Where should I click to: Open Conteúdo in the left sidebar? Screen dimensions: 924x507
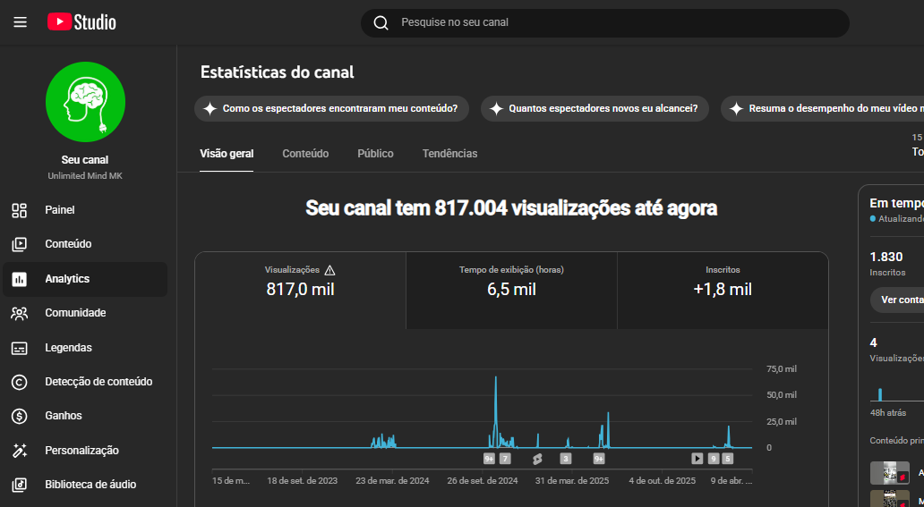click(x=85, y=244)
